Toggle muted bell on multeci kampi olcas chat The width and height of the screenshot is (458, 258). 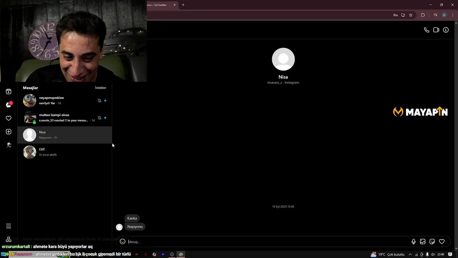point(99,118)
